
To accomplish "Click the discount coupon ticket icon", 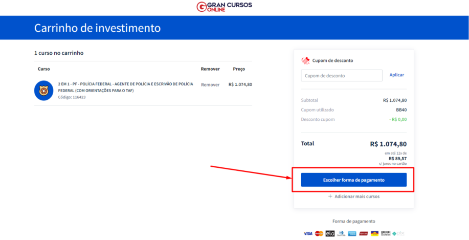I will point(305,60).
